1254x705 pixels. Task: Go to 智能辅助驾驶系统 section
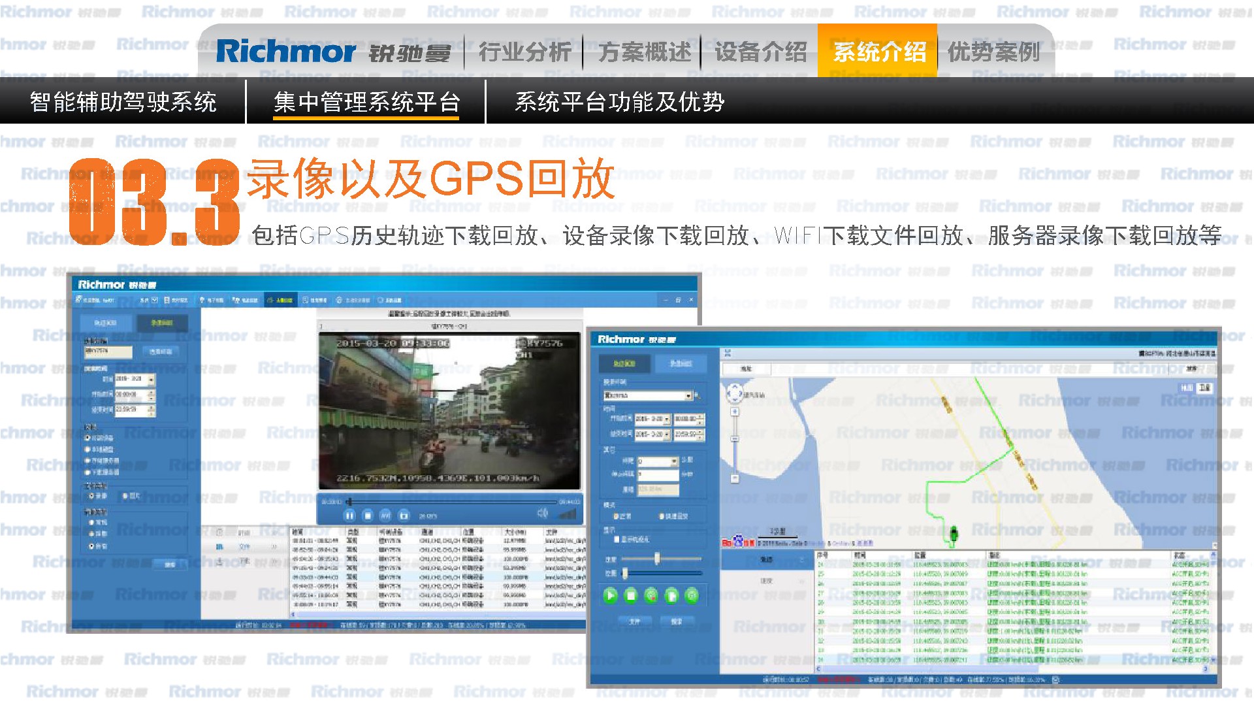coord(123,102)
